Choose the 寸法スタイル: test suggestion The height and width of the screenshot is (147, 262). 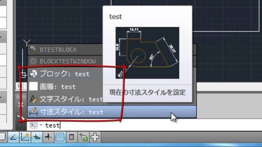coord(112,112)
